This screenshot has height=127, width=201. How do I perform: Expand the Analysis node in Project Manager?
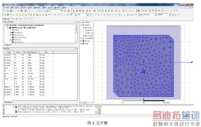tap(10, 40)
